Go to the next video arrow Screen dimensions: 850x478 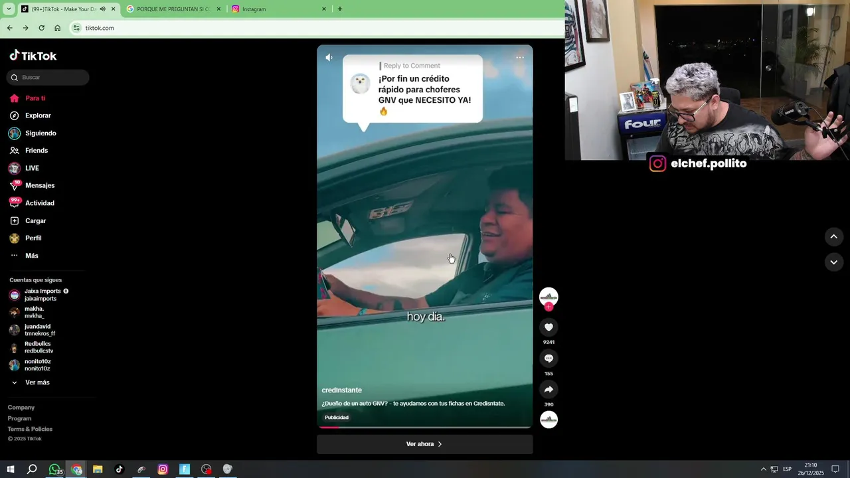pos(834,262)
